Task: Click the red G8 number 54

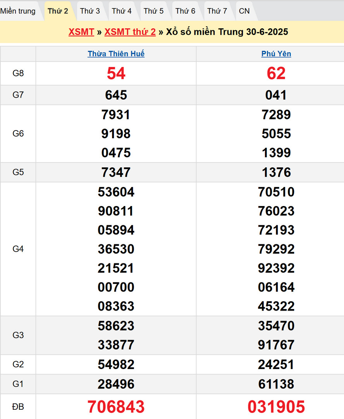Action: (x=116, y=73)
